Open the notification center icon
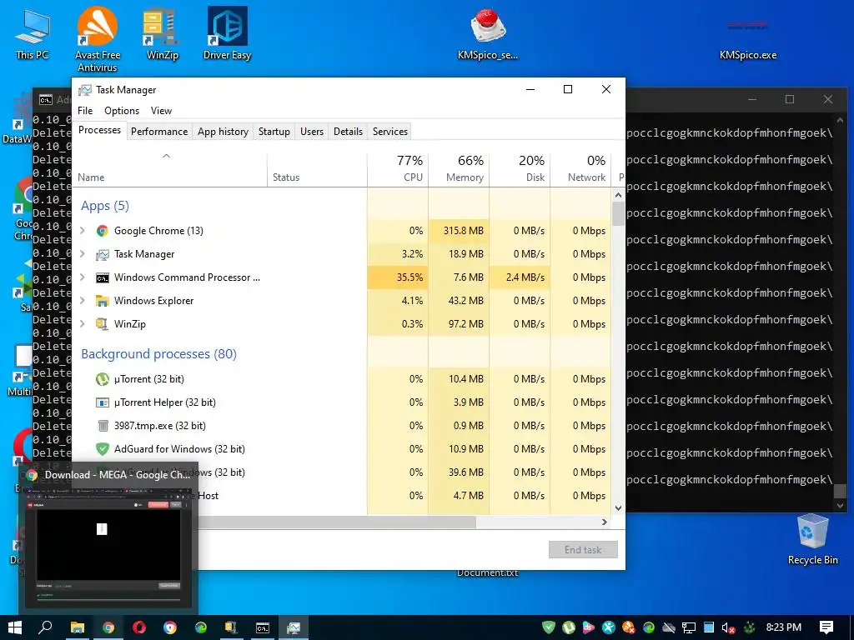The height and width of the screenshot is (640, 854). (826, 627)
